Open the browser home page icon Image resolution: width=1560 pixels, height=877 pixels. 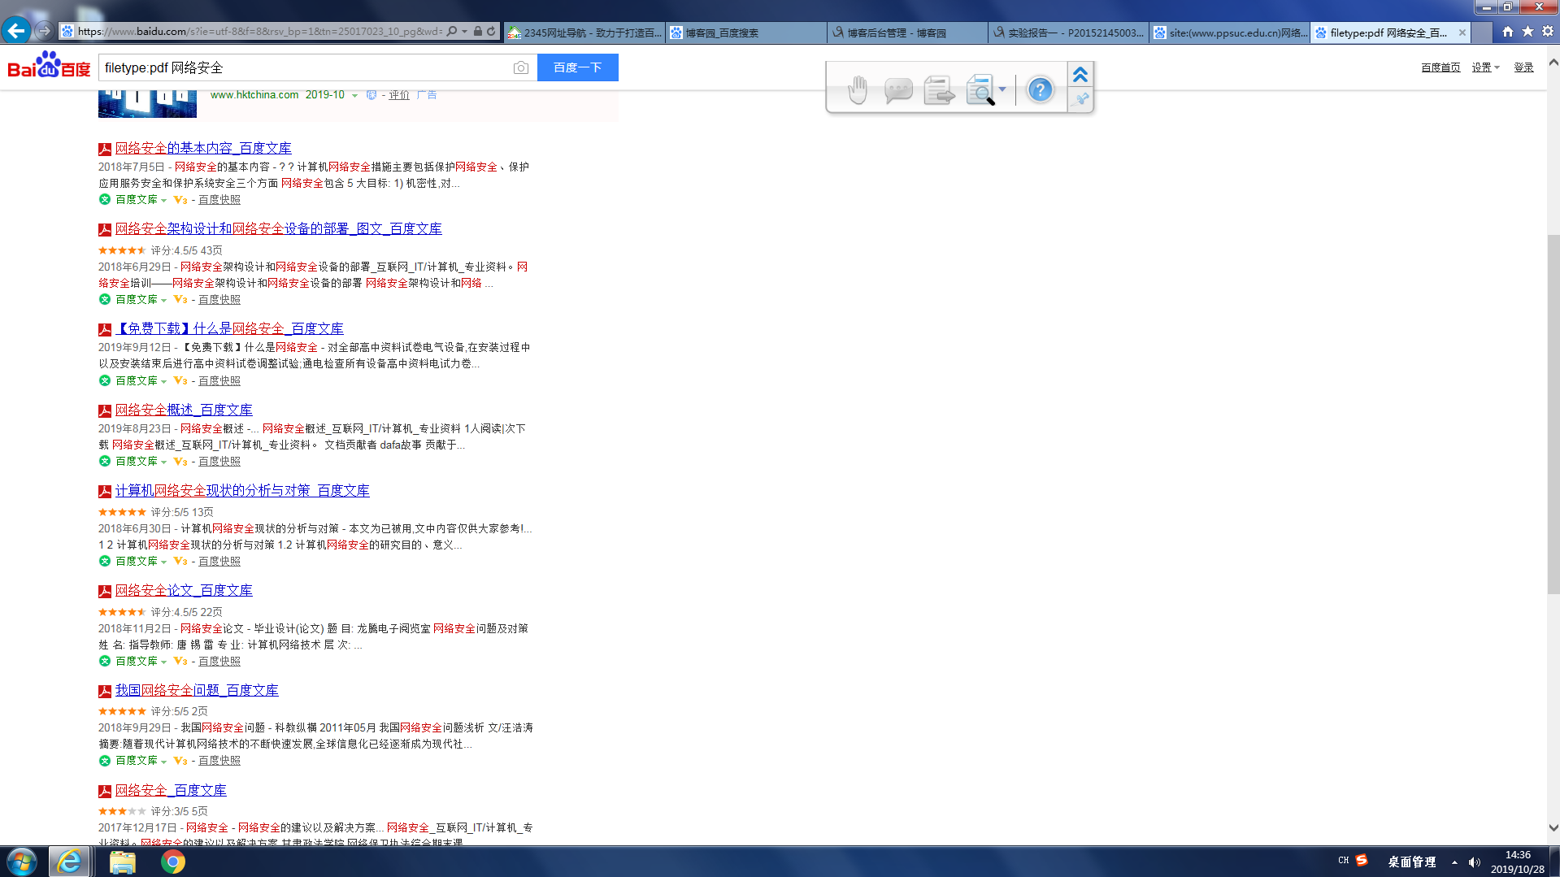1508,32
